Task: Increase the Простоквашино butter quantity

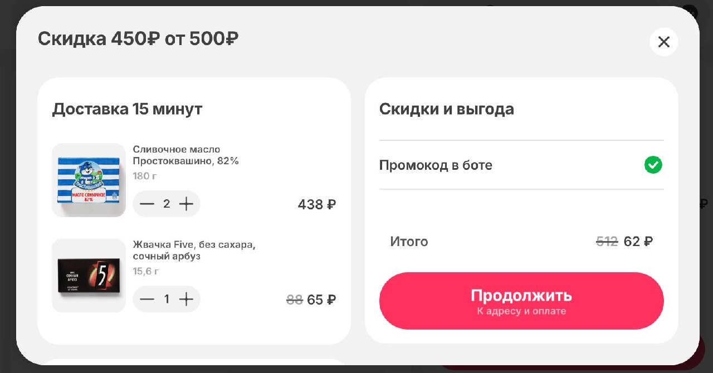Action: tap(186, 204)
